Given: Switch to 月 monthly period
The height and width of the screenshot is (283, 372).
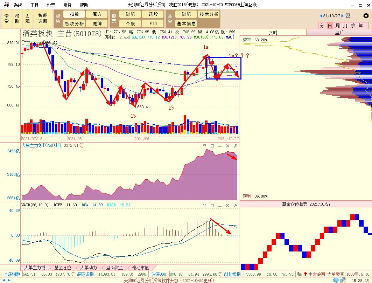Looking at the screenshot, I should pos(345,26).
